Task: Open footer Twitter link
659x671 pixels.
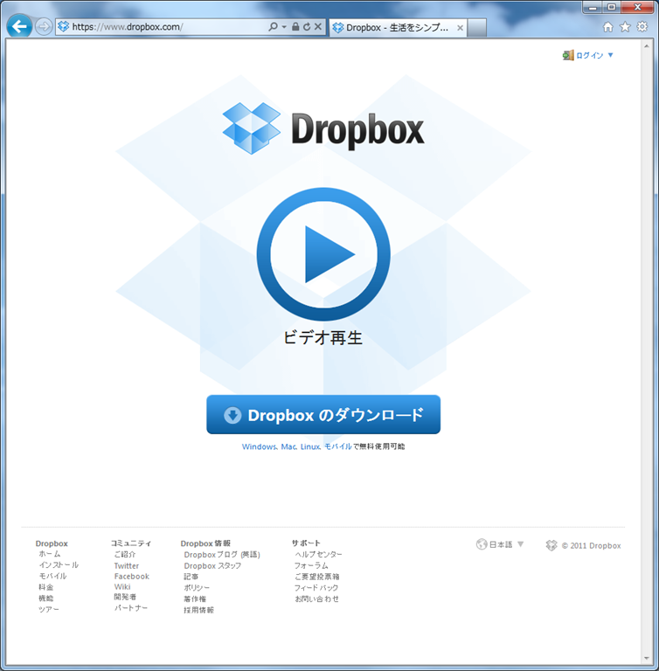Action: pos(127,566)
